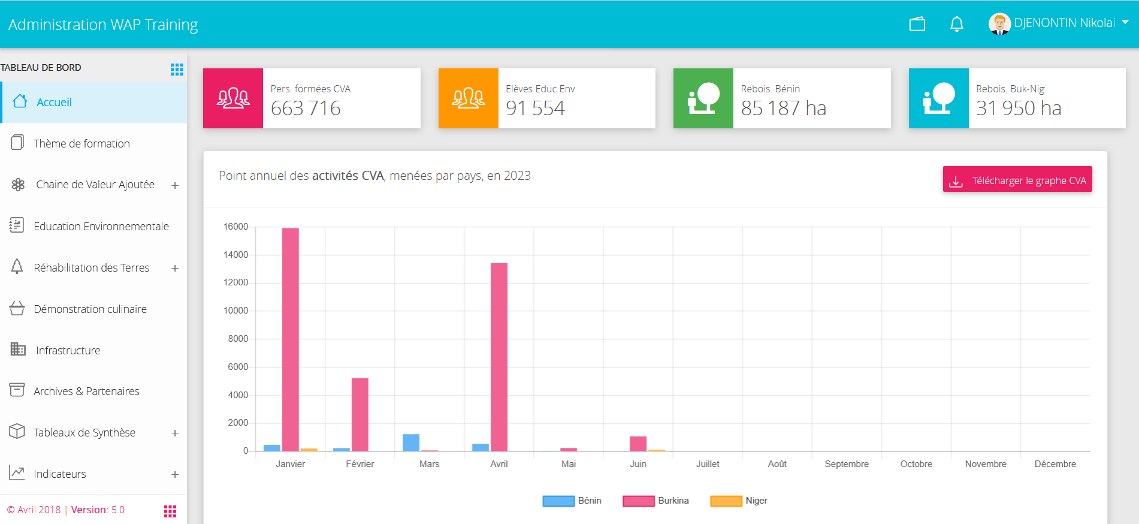The image size is (1139, 524).
Task: Click the pink grid icon in footer
Action: (170, 511)
